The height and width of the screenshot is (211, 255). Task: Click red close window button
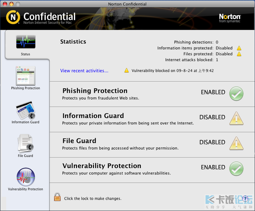pos(5,4)
